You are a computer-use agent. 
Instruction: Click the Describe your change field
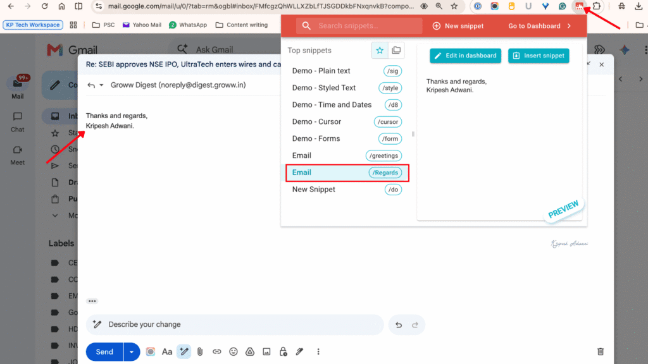pos(235,324)
